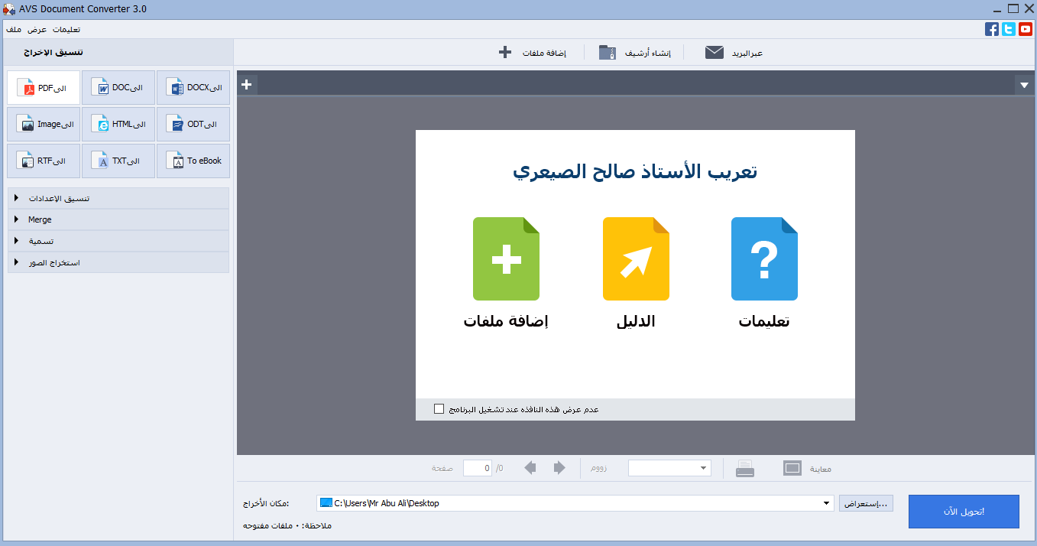1037x546 pixels.
Task: Click the معاينة preview label
Action: tap(819, 469)
